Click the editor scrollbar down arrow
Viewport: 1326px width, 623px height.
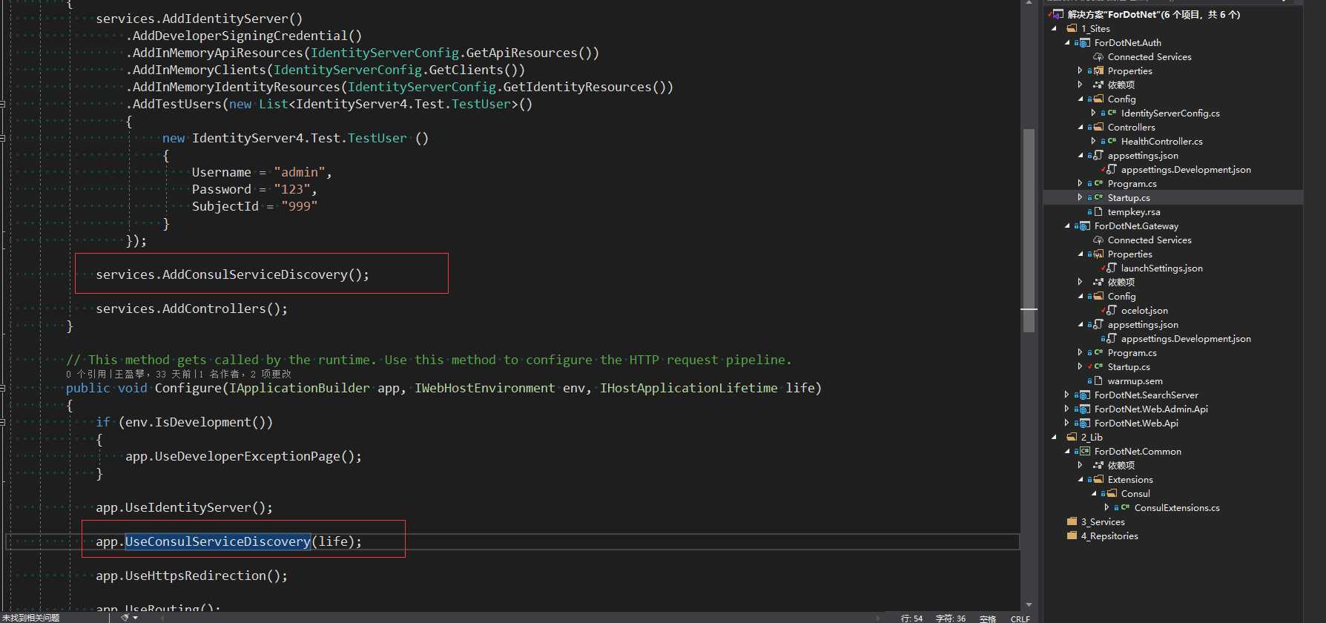click(x=1029, y=605)
